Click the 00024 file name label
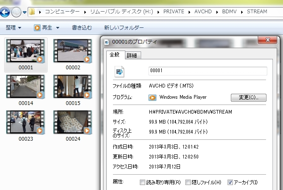 73,139
